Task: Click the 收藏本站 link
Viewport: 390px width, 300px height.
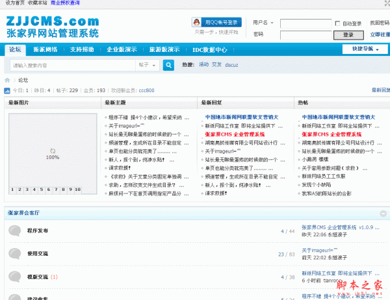Action: 37,3
